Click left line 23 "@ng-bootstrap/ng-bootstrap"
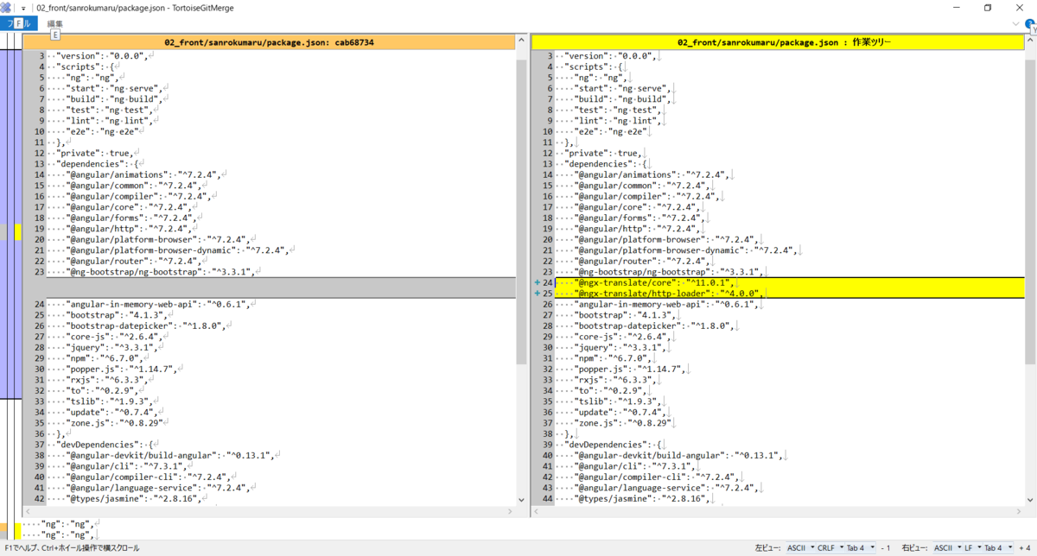1037x556 pixels. [x=161, y=271]
